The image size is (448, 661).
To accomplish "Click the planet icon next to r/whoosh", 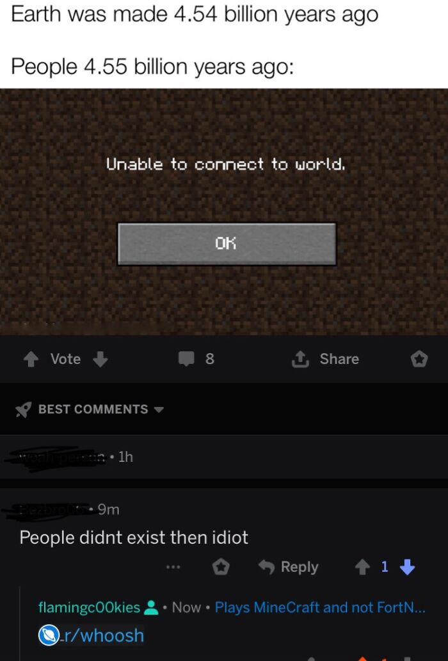I will point(49,635).
